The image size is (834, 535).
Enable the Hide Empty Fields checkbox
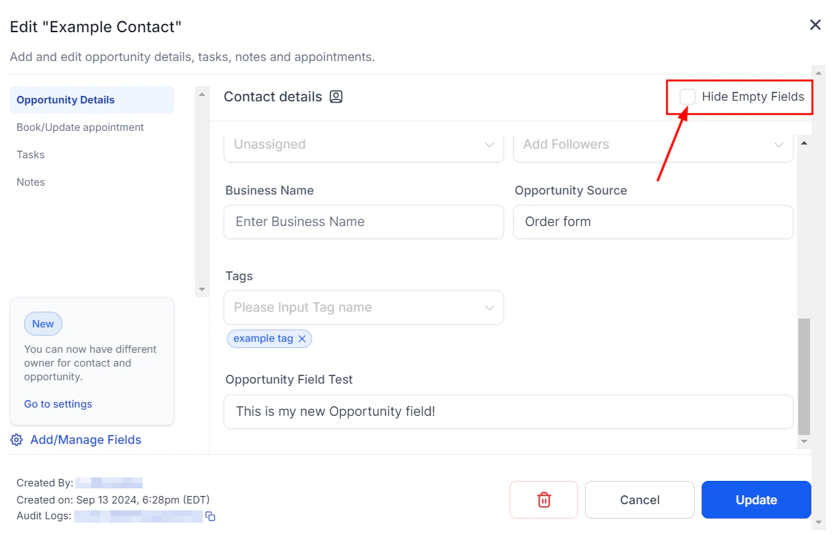point(687,97)
